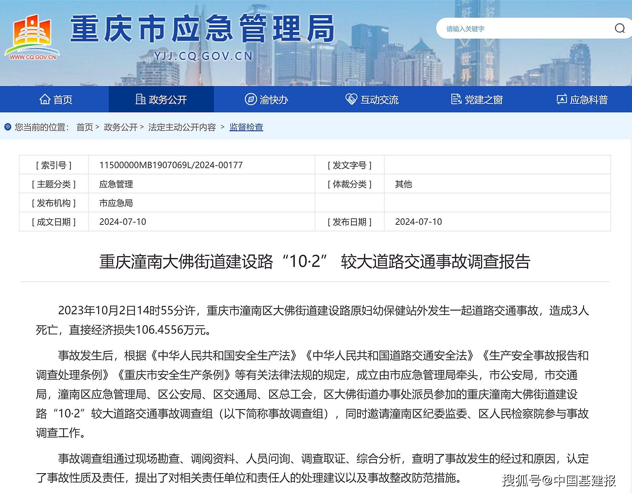
Task: Click the speech-bubble icon next to 应急科普
Action: point(561,100)
